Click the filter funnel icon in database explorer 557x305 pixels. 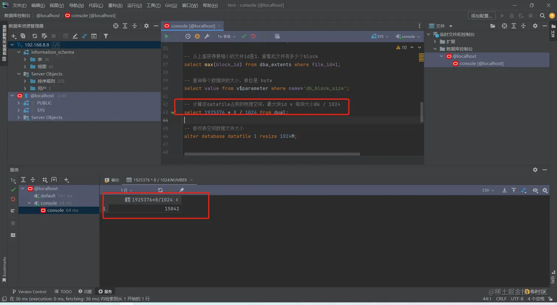click(106, 36)
